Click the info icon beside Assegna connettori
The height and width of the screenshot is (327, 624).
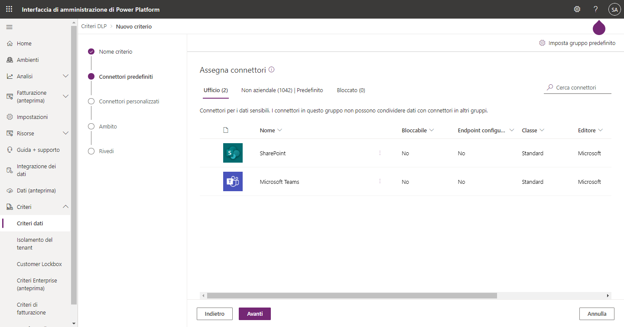272,70
